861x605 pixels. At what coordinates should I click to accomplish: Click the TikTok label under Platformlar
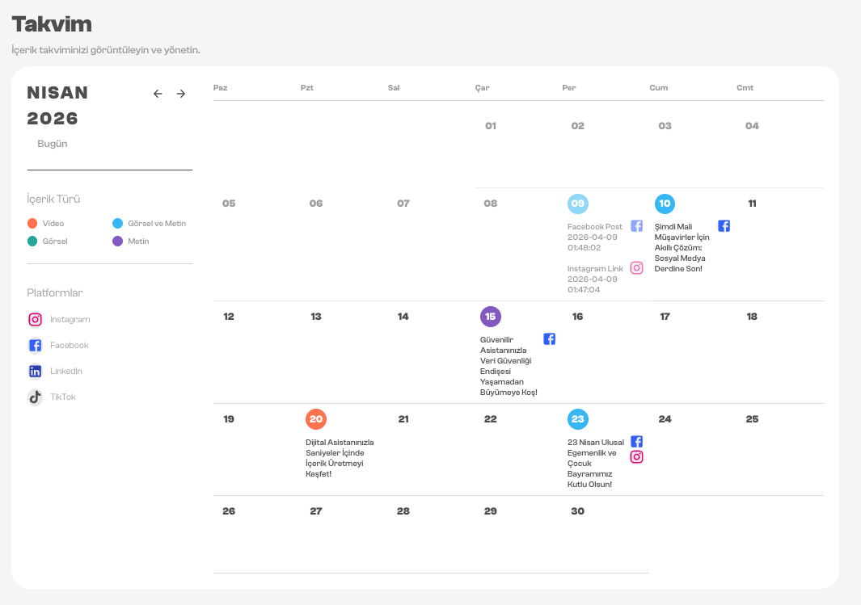63,397
